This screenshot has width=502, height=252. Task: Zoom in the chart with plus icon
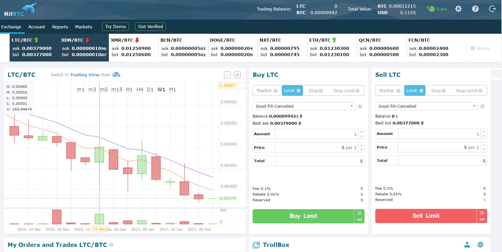point(237,75)
